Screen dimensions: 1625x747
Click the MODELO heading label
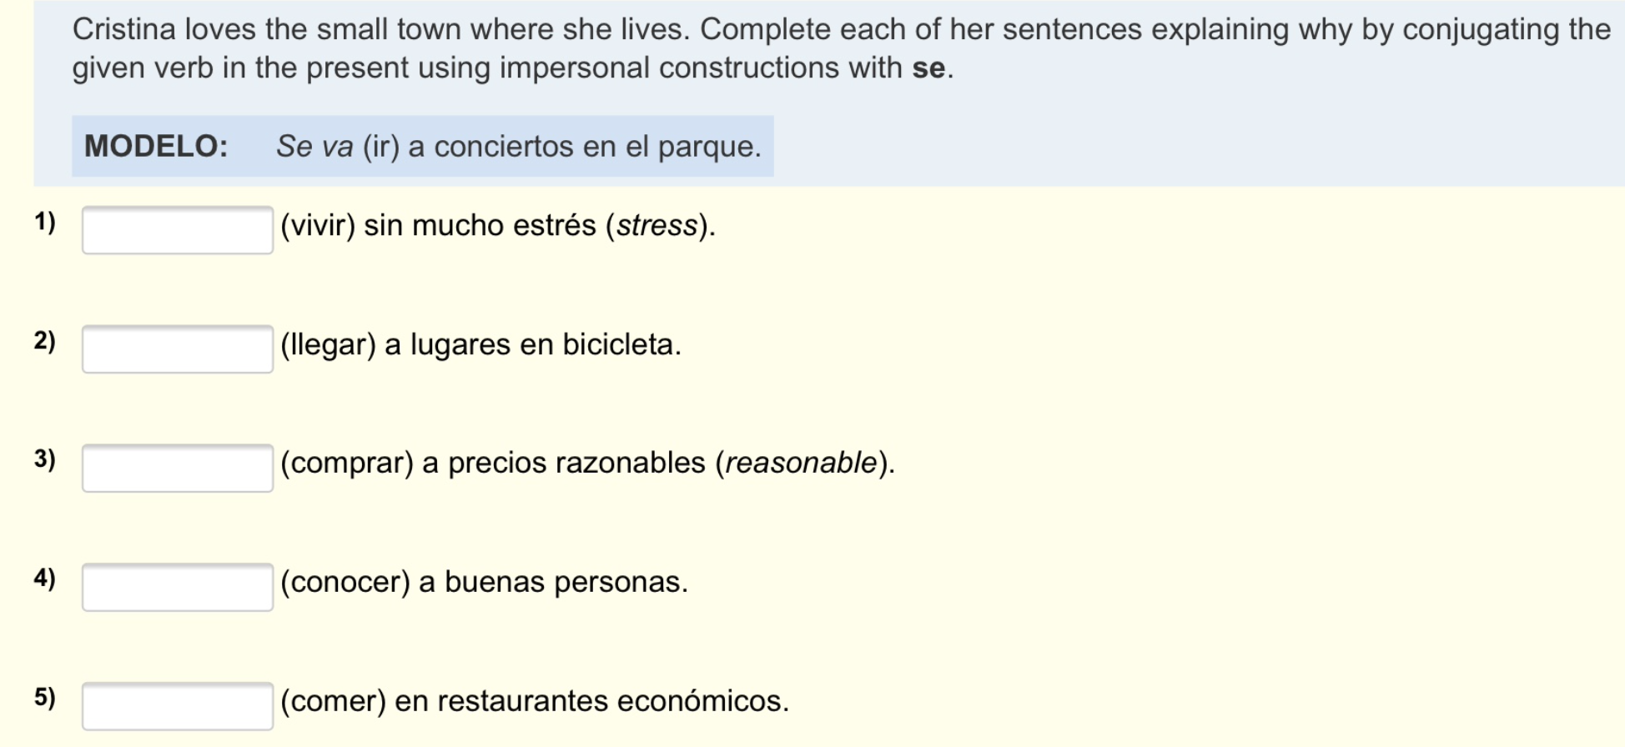coord(156,147)
